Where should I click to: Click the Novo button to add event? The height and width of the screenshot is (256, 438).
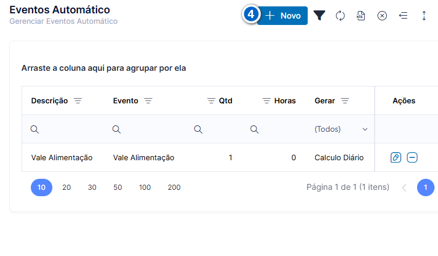coord(282,16)
